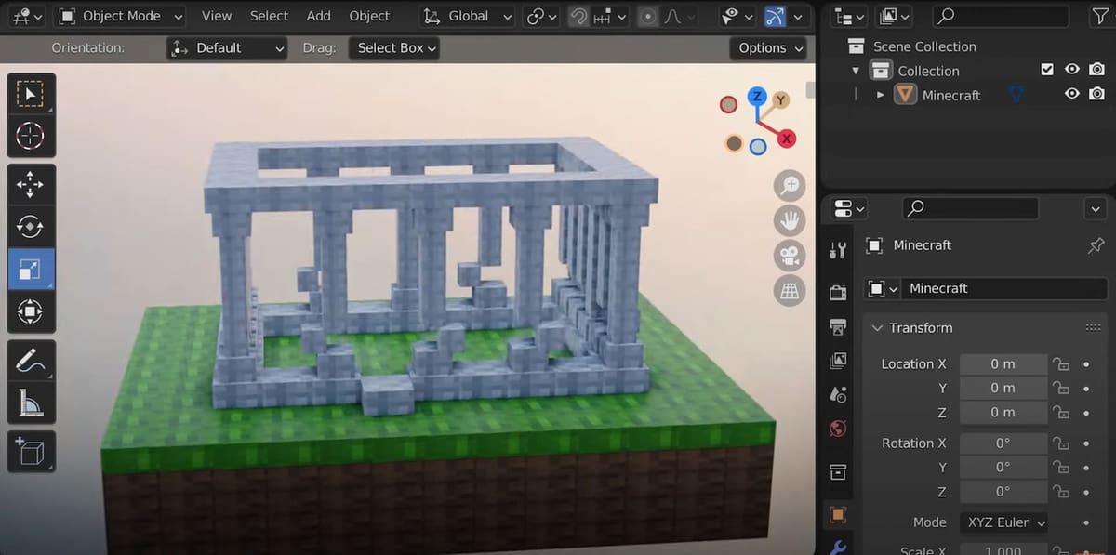
Task: Open the Tool properties tab
Action: click(x=838, y=249)
